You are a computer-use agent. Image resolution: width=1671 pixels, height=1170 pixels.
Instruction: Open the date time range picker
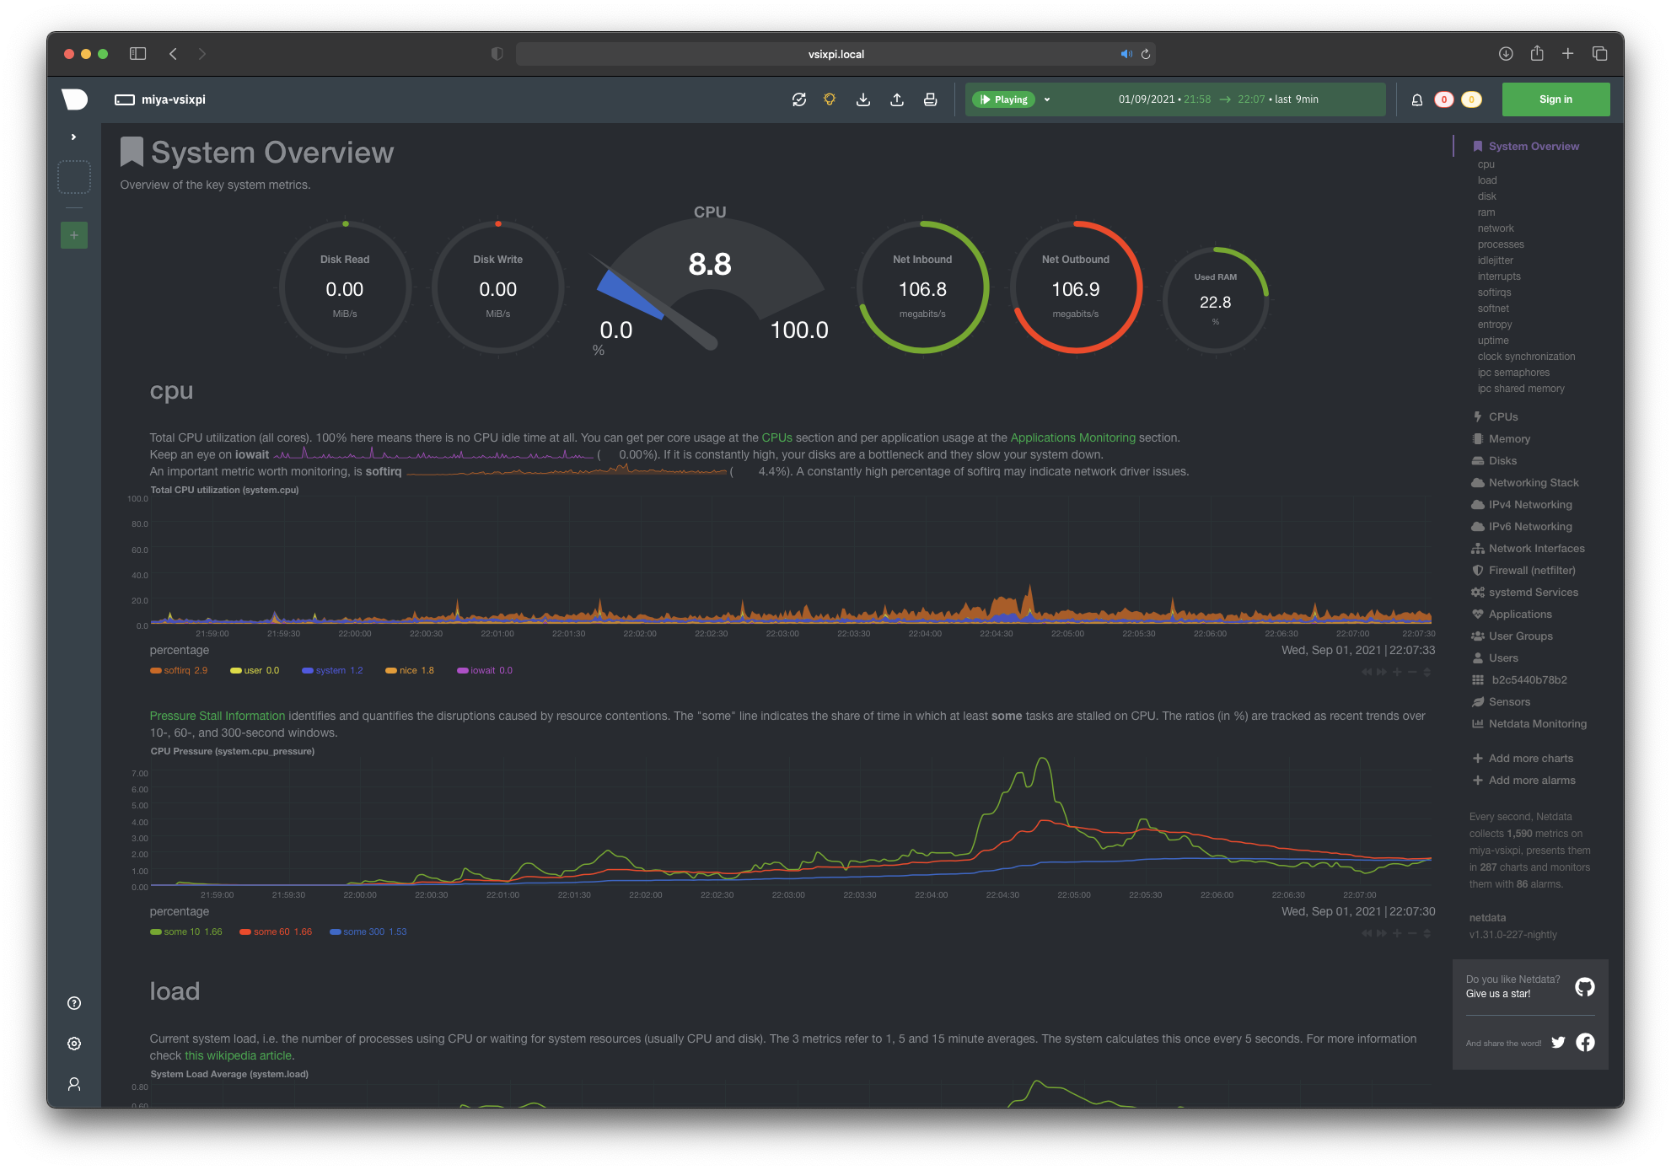(x=1218, y=99)
